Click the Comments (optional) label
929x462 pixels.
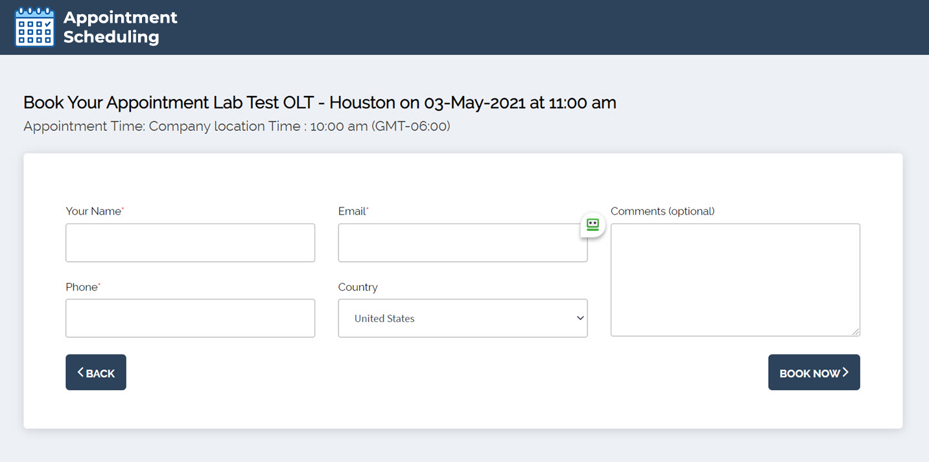[x=662, y=211]
